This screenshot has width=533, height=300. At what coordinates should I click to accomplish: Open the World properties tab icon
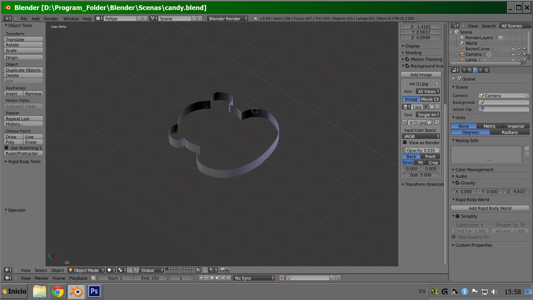[481, 70]
